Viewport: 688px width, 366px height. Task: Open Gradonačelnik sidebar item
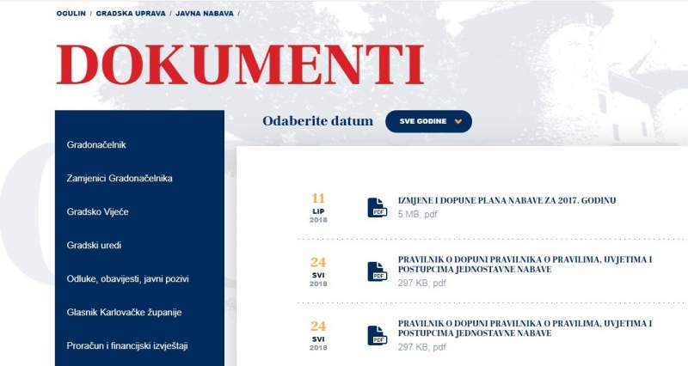(96, 144)
